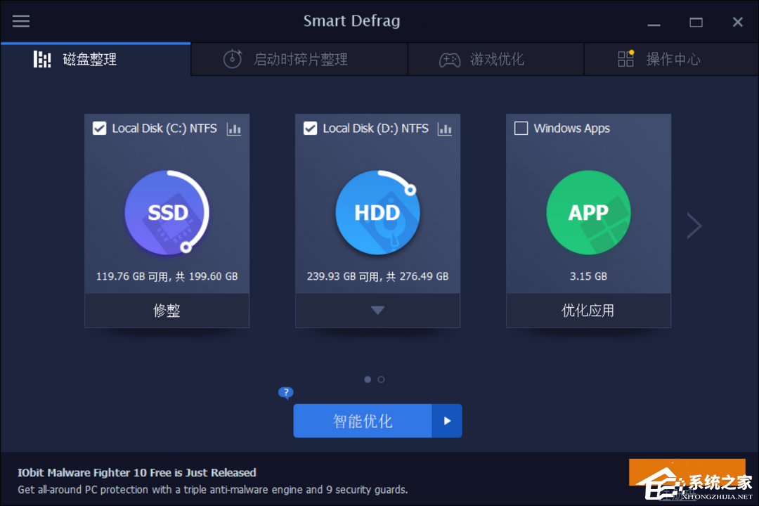Click the purple SSD disk icon
Image resolution: width=759 pixels, height=506 pixels.
[167, 212]
